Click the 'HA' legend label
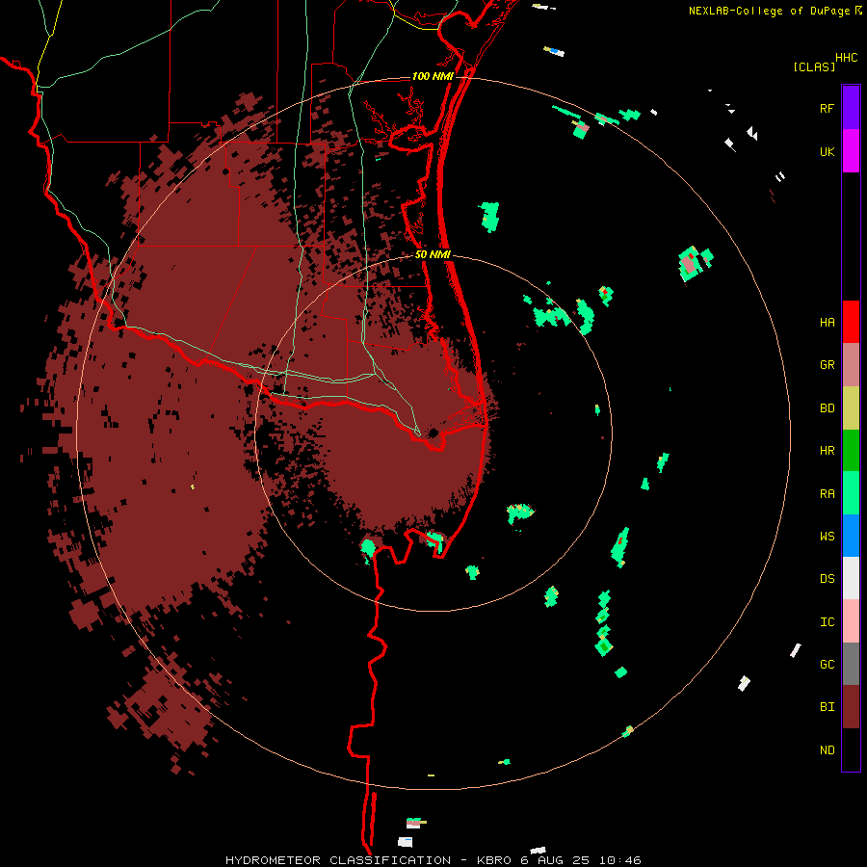The image size is (867, 867). [827, 323]
